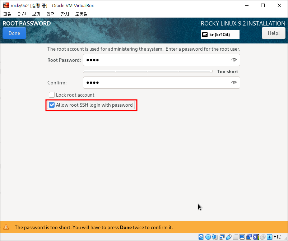Click the password strength bar
288x241 pixels.
[x=148, y=71]
